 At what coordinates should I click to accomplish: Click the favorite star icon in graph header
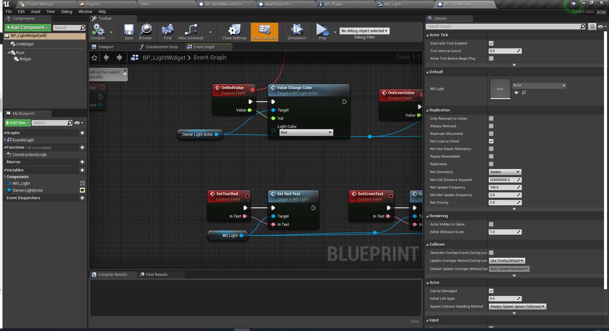pos(94,57)
